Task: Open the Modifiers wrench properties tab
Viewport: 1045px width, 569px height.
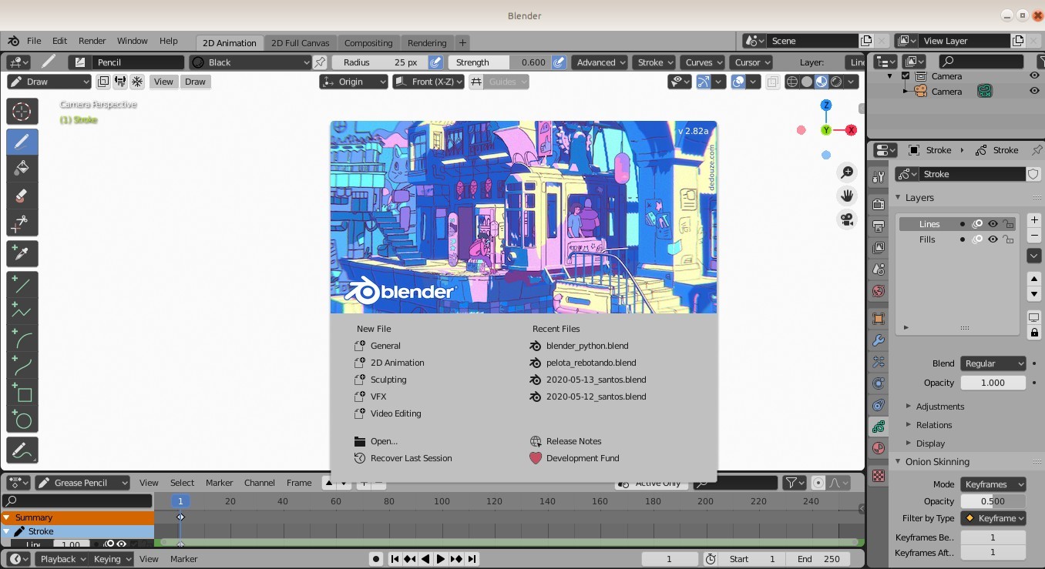Action: (879, 340)
